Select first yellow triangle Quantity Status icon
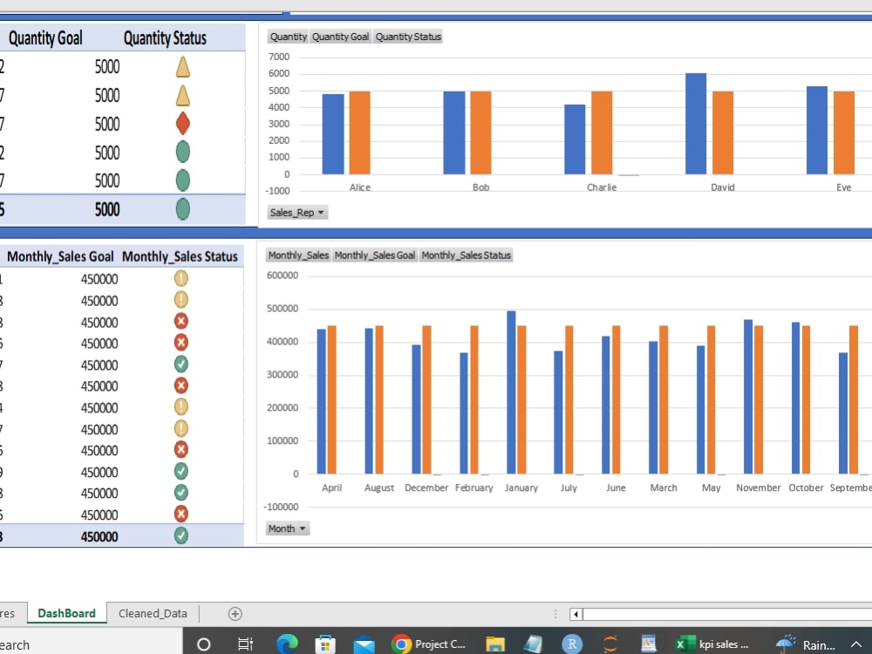Image resolution: width=872 pixels, height=654 pixels. coord(183,67)
